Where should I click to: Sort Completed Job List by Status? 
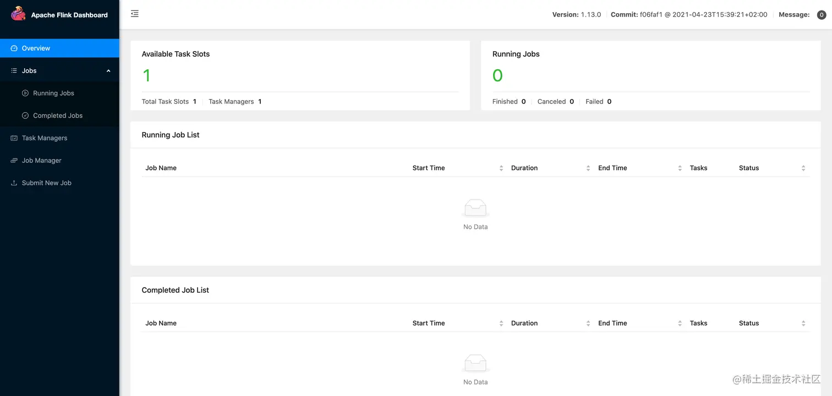(803, 323)
